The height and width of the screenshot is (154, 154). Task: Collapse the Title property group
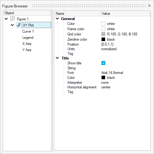pos(57,58)
